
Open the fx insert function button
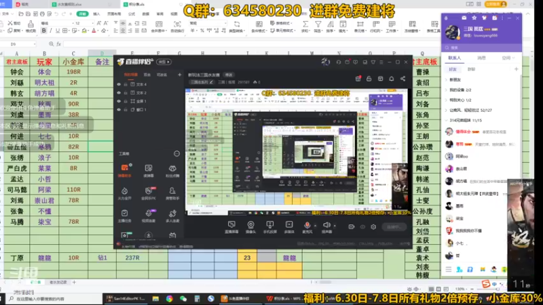click(x=58, y=44)
